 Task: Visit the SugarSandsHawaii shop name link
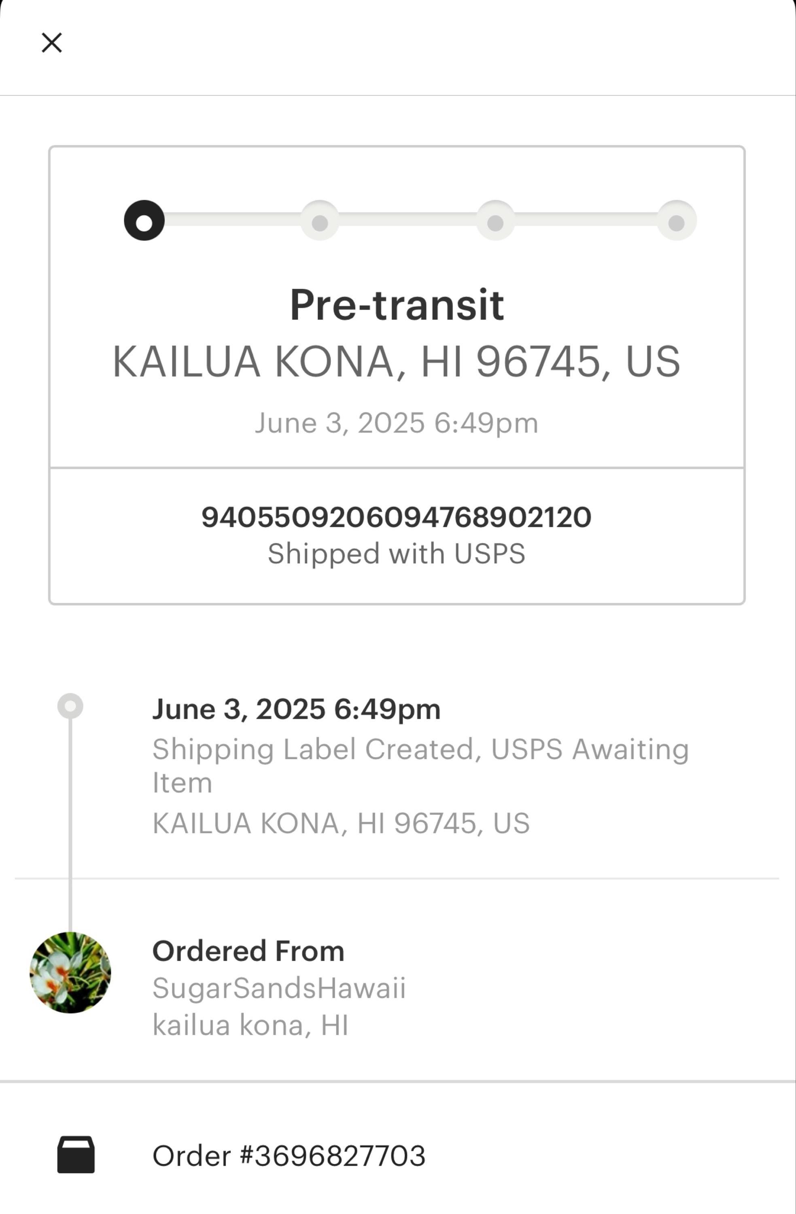[x=279, y=988]
